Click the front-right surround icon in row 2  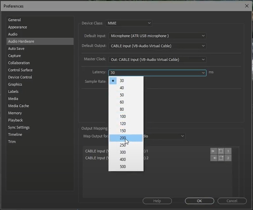click(221, 158)
